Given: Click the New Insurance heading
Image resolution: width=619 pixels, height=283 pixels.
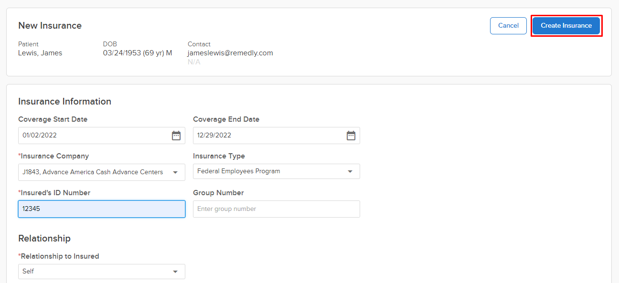Looking at the screenshot, I should (50, 26).
